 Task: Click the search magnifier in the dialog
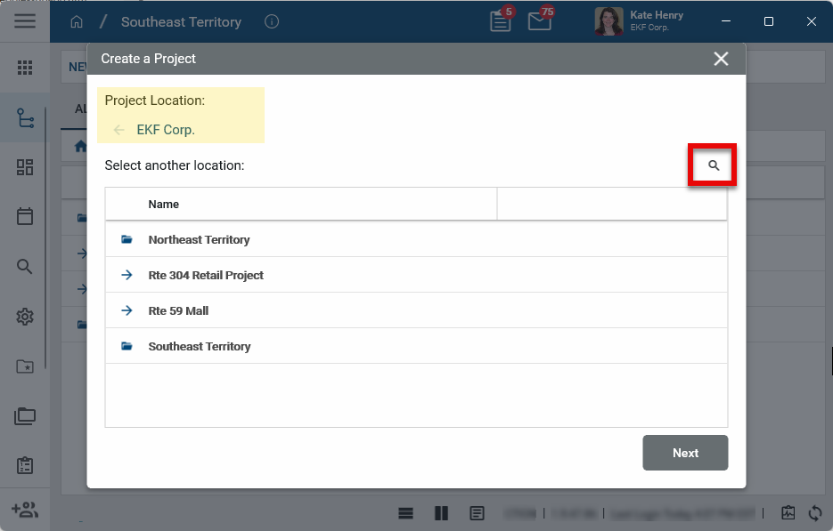713,165
